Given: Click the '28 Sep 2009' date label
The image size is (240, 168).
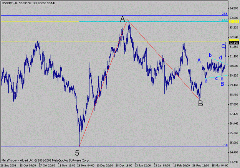Looking at the screenshot, I should [x=8, y=165].
